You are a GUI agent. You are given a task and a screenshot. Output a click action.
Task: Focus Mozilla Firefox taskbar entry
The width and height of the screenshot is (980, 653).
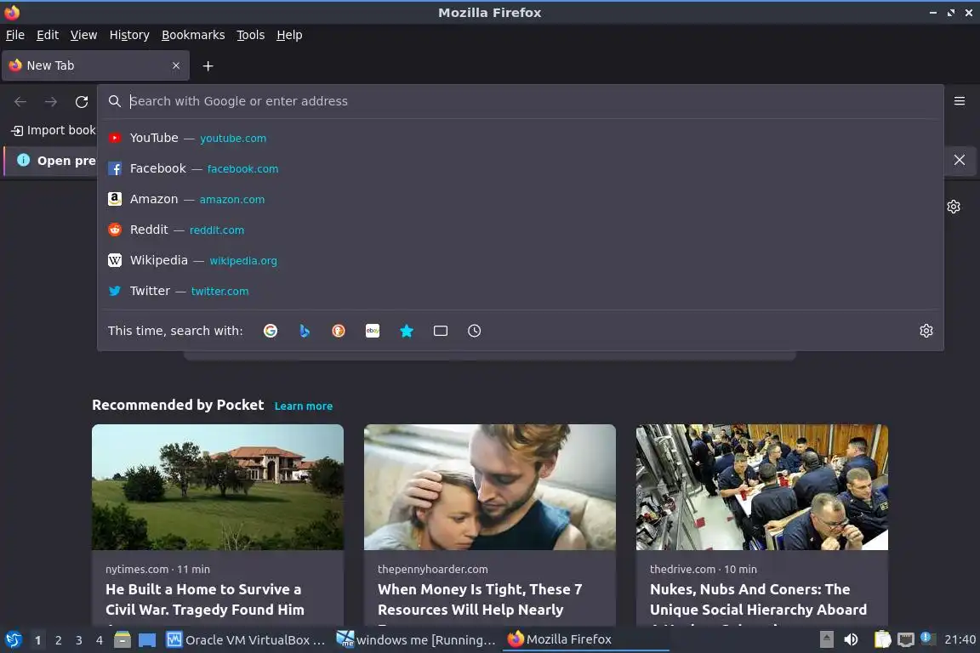coord(585,640)
